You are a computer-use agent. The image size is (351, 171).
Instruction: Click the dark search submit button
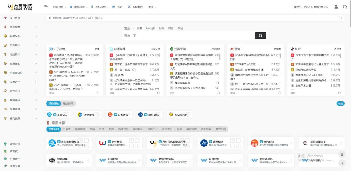(x=260, y=36)
